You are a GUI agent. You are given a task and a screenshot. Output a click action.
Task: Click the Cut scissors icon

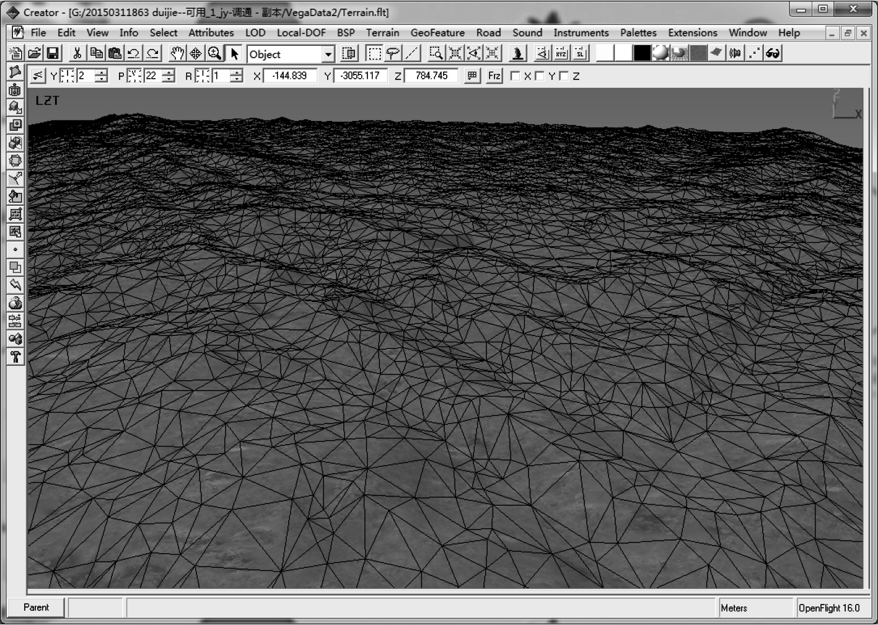tap(77, 54)
